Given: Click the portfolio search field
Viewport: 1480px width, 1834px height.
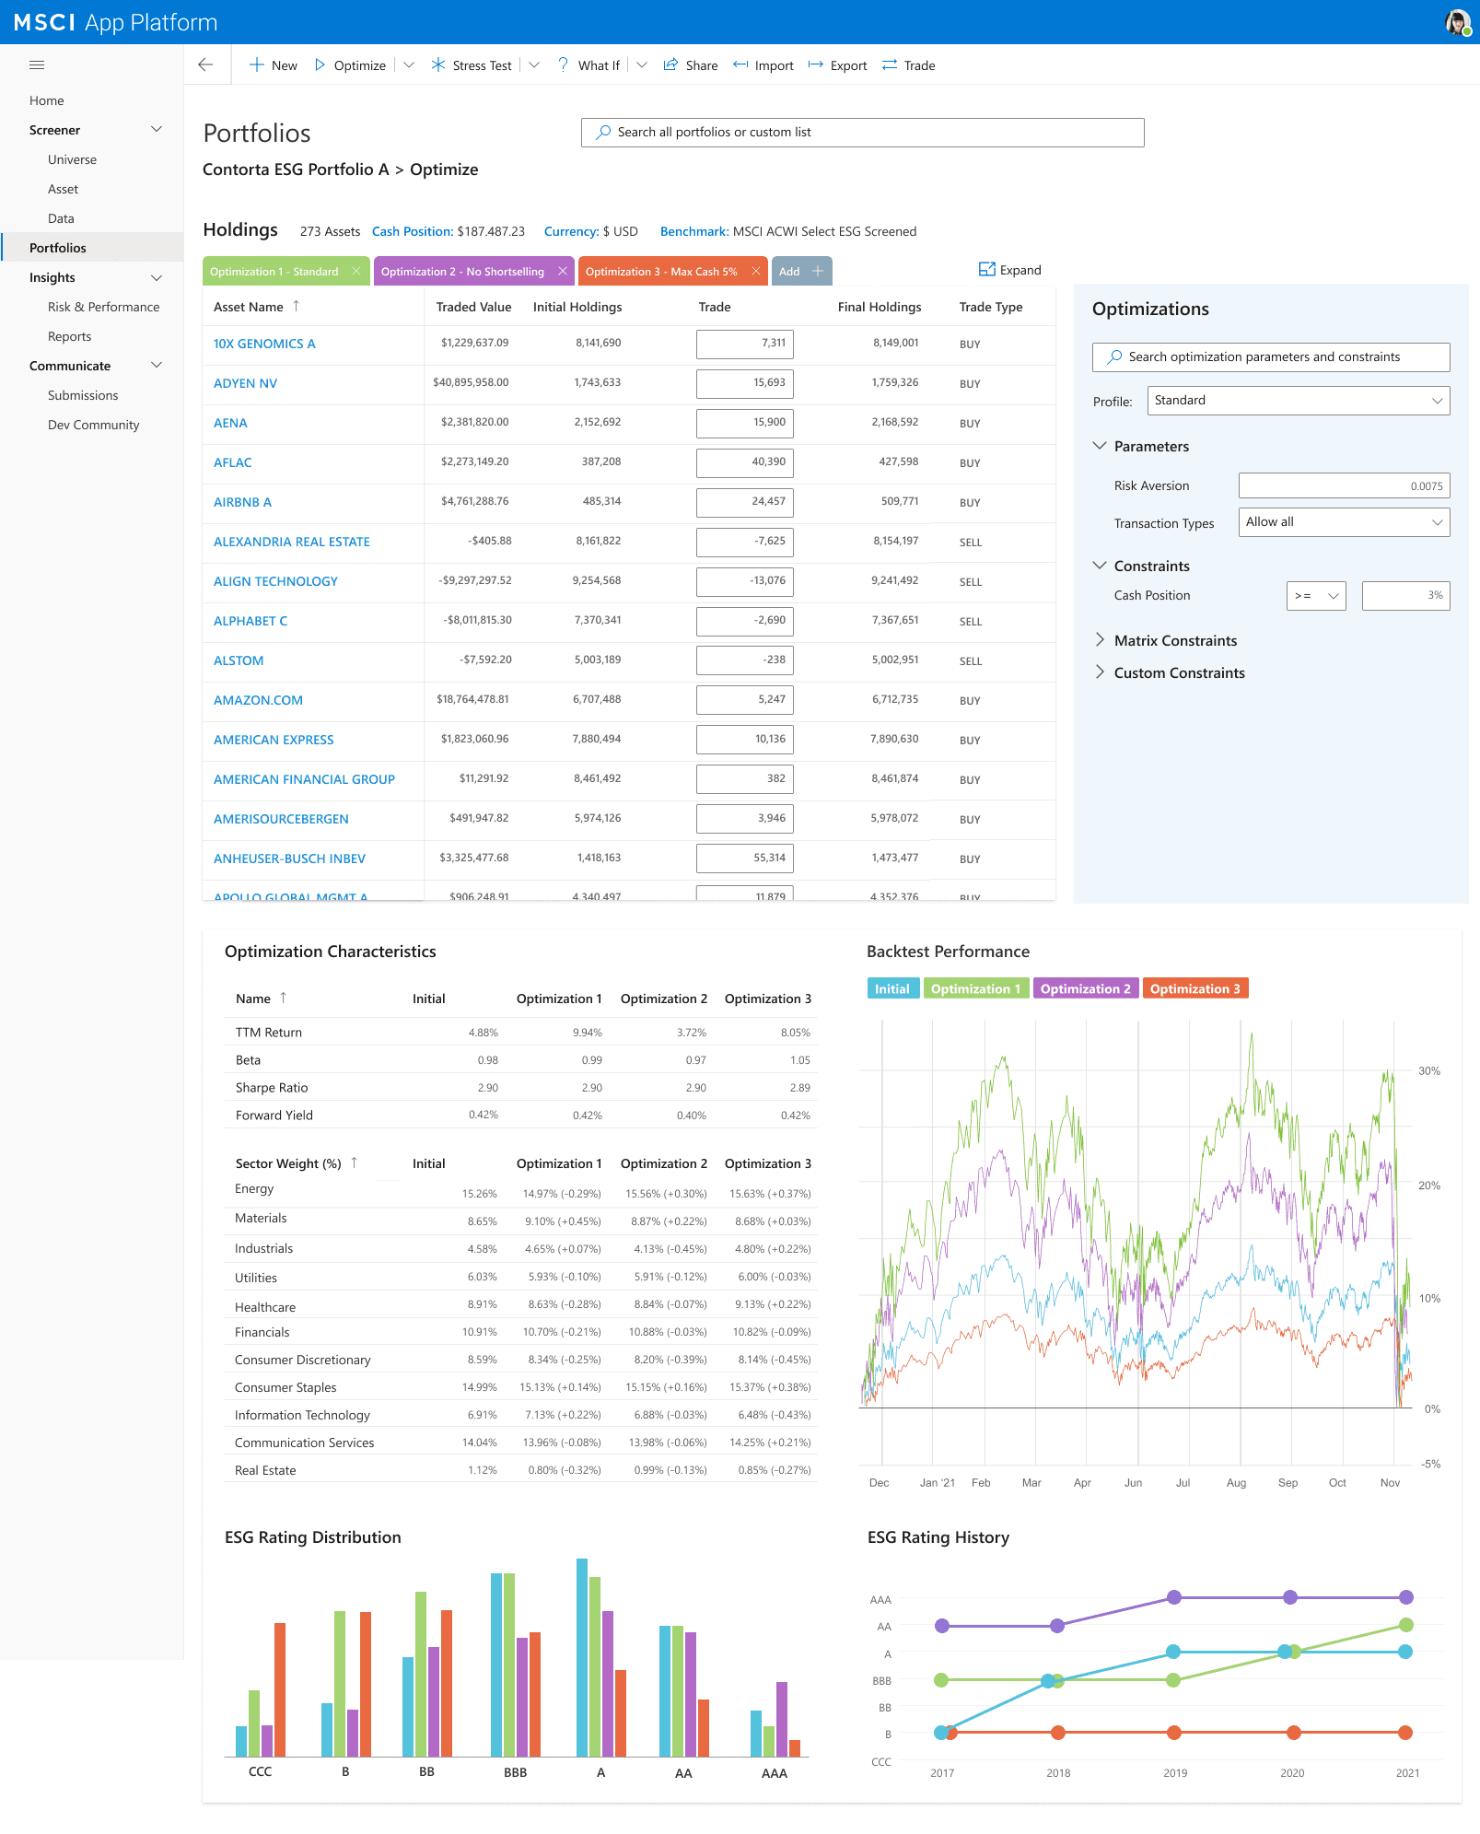Looking at the screenshot, I should tap(862, 132).
